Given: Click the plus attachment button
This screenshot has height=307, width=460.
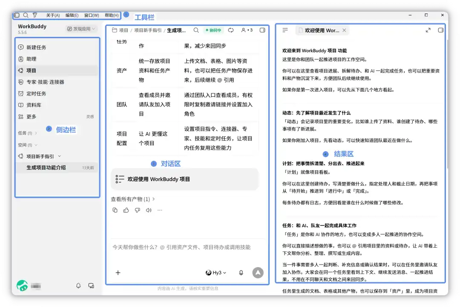Looking at the screenshot, I should click(118, 273).
